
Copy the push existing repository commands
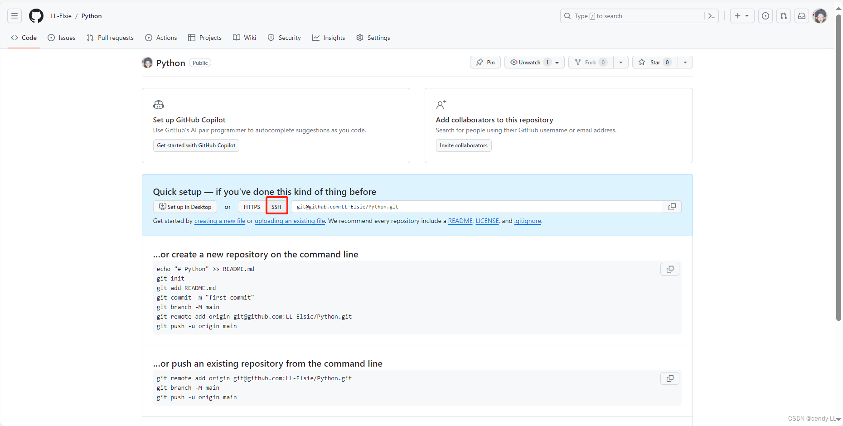[x=670, y=378]
